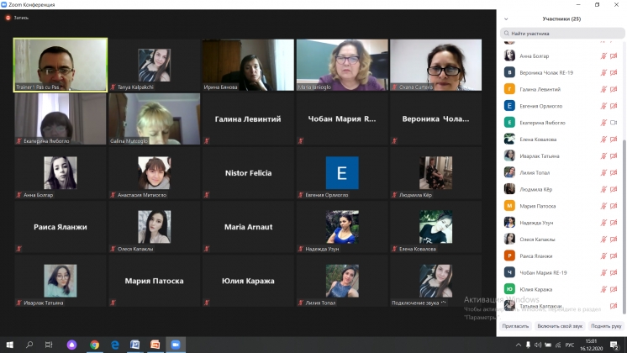Screen dimensions: 627x353
Task: Click the microphone icon for Лилия Топал
Action: [x=603, y=172]
